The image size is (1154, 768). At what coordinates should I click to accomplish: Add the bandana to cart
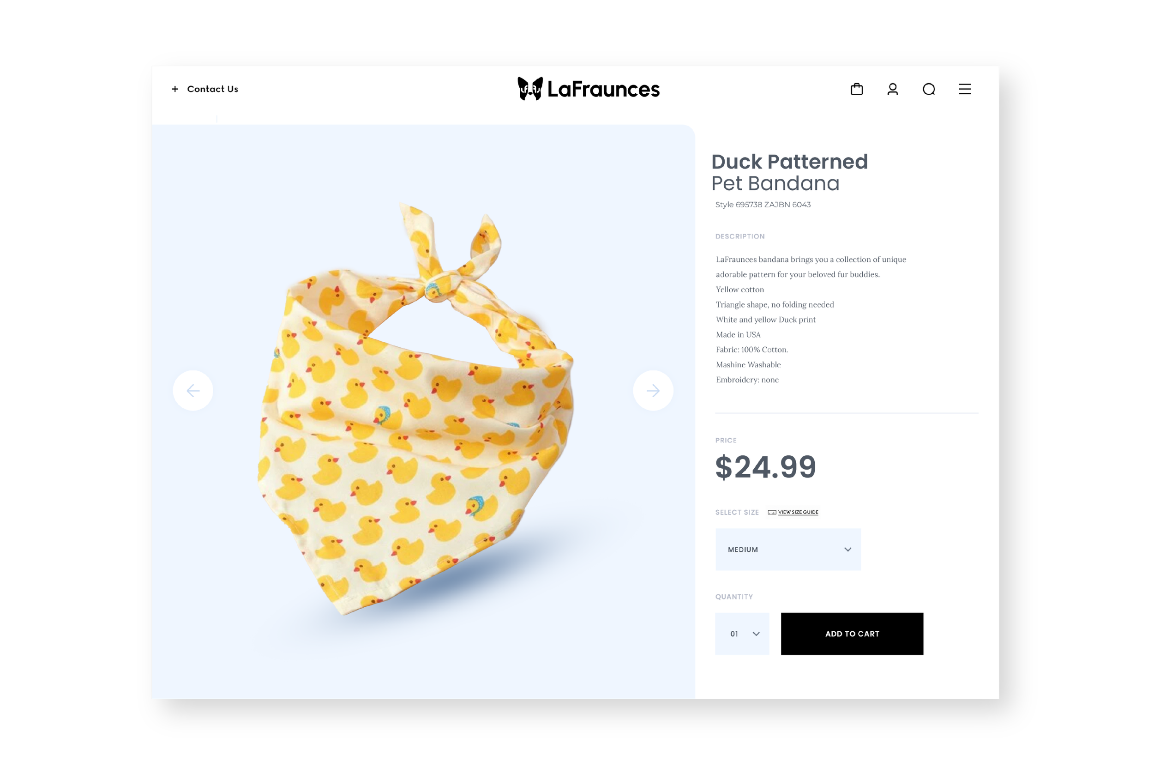[x=852, y=634]
